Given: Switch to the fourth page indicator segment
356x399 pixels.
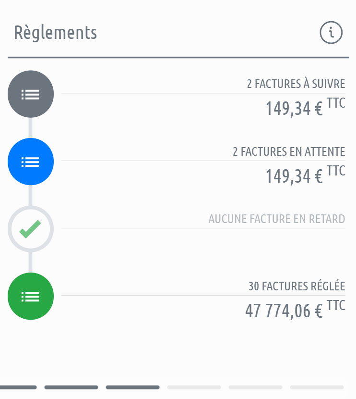Looking at the screenshot, I should pos(194,387).
